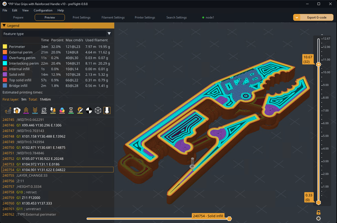Open the Configuration menu
Screen dimensions: 337x223
tap(43, 10)
